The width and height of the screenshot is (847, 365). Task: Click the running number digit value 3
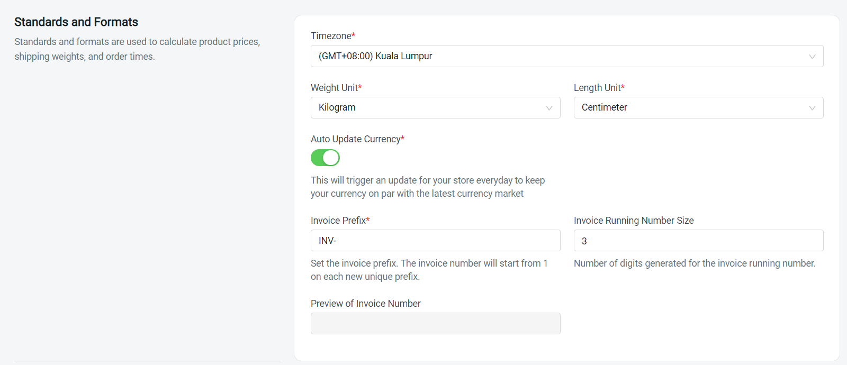584,240
